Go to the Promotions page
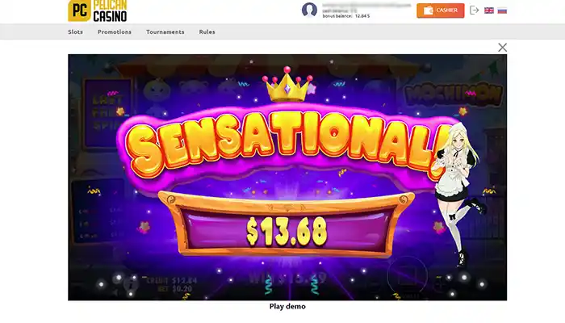 115,31
